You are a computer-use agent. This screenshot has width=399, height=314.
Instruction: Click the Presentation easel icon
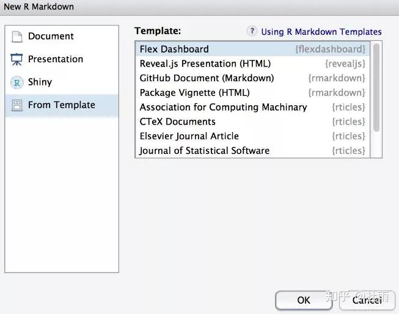16,59
